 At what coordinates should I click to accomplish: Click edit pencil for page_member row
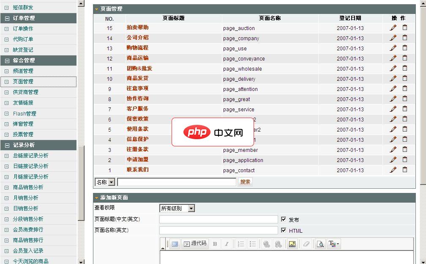(x=393, y=150)
